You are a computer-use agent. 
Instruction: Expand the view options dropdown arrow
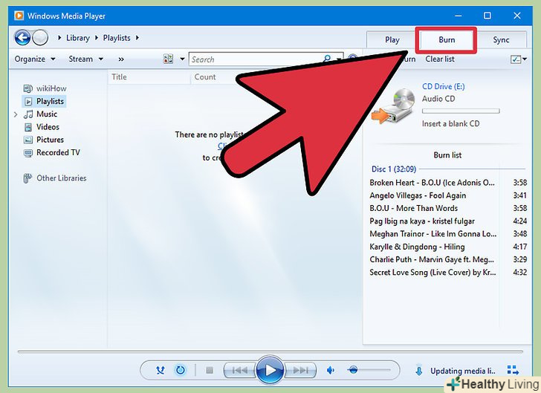(182, 59)
